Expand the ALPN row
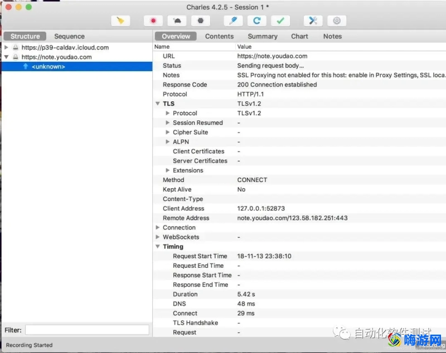 click(x=168, y=142)
